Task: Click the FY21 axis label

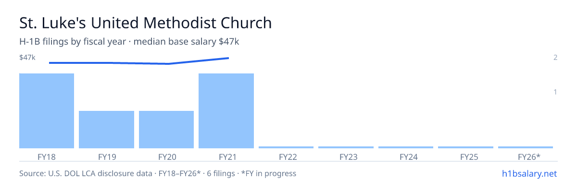Action: pyautogui.click(x=226, y=156)
